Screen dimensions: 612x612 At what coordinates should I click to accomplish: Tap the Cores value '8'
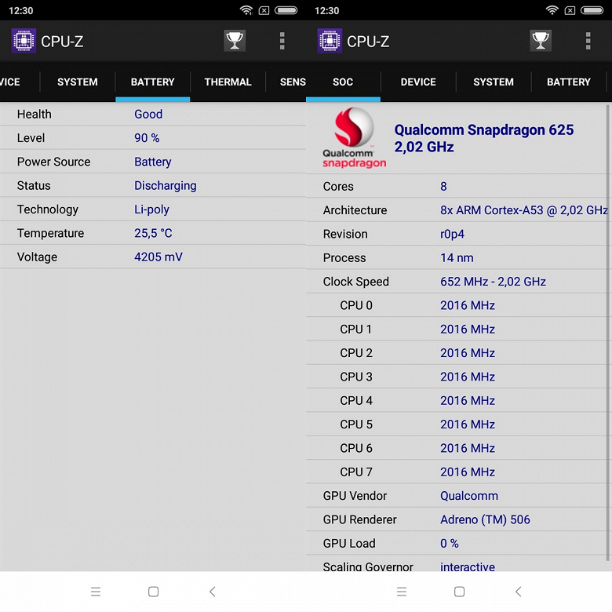coord(443,187)
